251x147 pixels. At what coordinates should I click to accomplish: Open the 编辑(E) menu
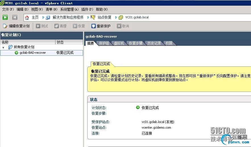click(22, 9)
